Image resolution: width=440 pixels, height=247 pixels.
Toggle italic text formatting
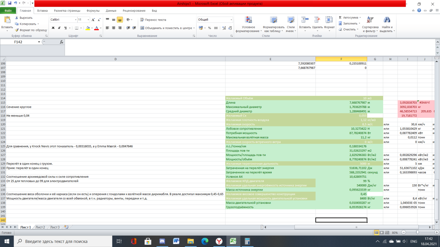(59, 28)
